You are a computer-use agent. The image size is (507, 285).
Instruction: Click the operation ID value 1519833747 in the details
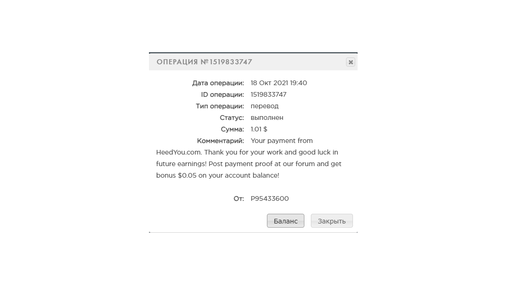(268, 94)
